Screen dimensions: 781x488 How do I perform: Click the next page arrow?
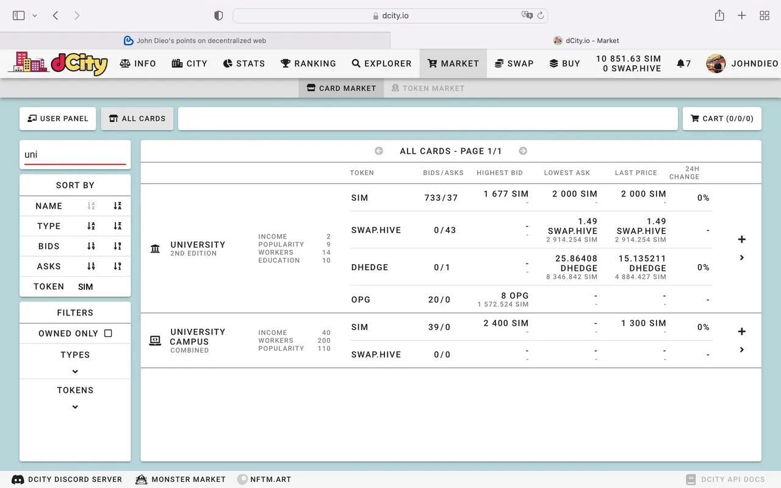(523, 151)
